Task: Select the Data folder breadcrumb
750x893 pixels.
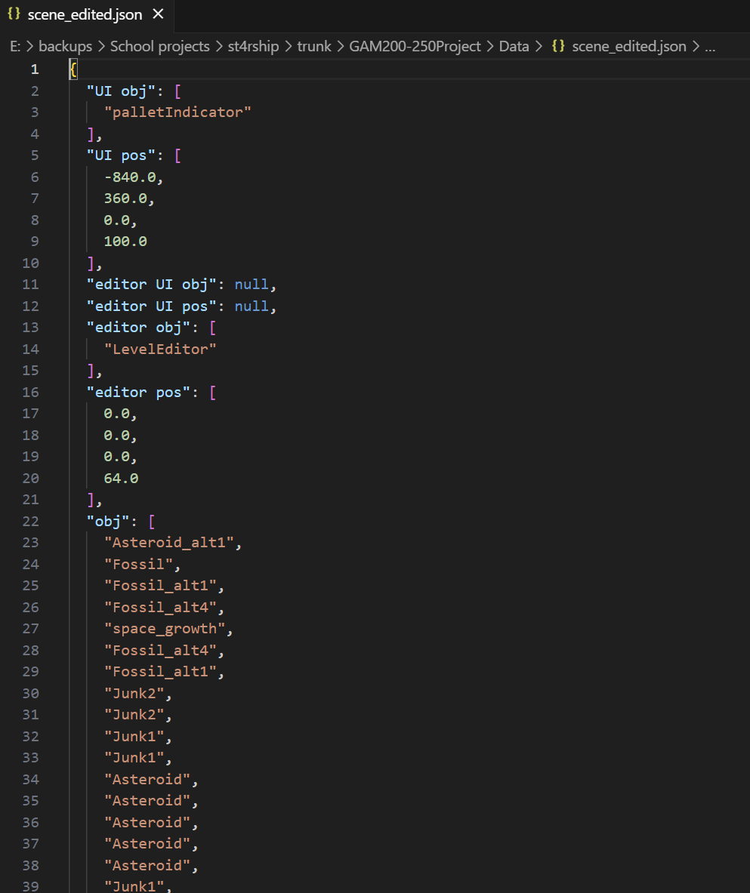Action: point(514,47)
